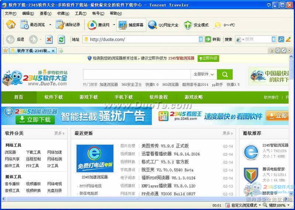Image resolution: width=295 pixels, height=210 pixels.
Task: Expand 更多 in software categories
Action: (x=59, y=133)
